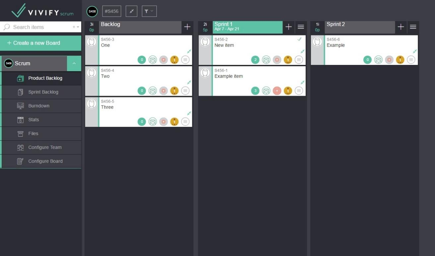Click assignee avatar on Example card
435x256 pixels.
[317, 42]
